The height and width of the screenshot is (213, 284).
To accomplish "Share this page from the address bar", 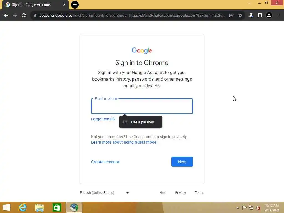I will point(231,16).
